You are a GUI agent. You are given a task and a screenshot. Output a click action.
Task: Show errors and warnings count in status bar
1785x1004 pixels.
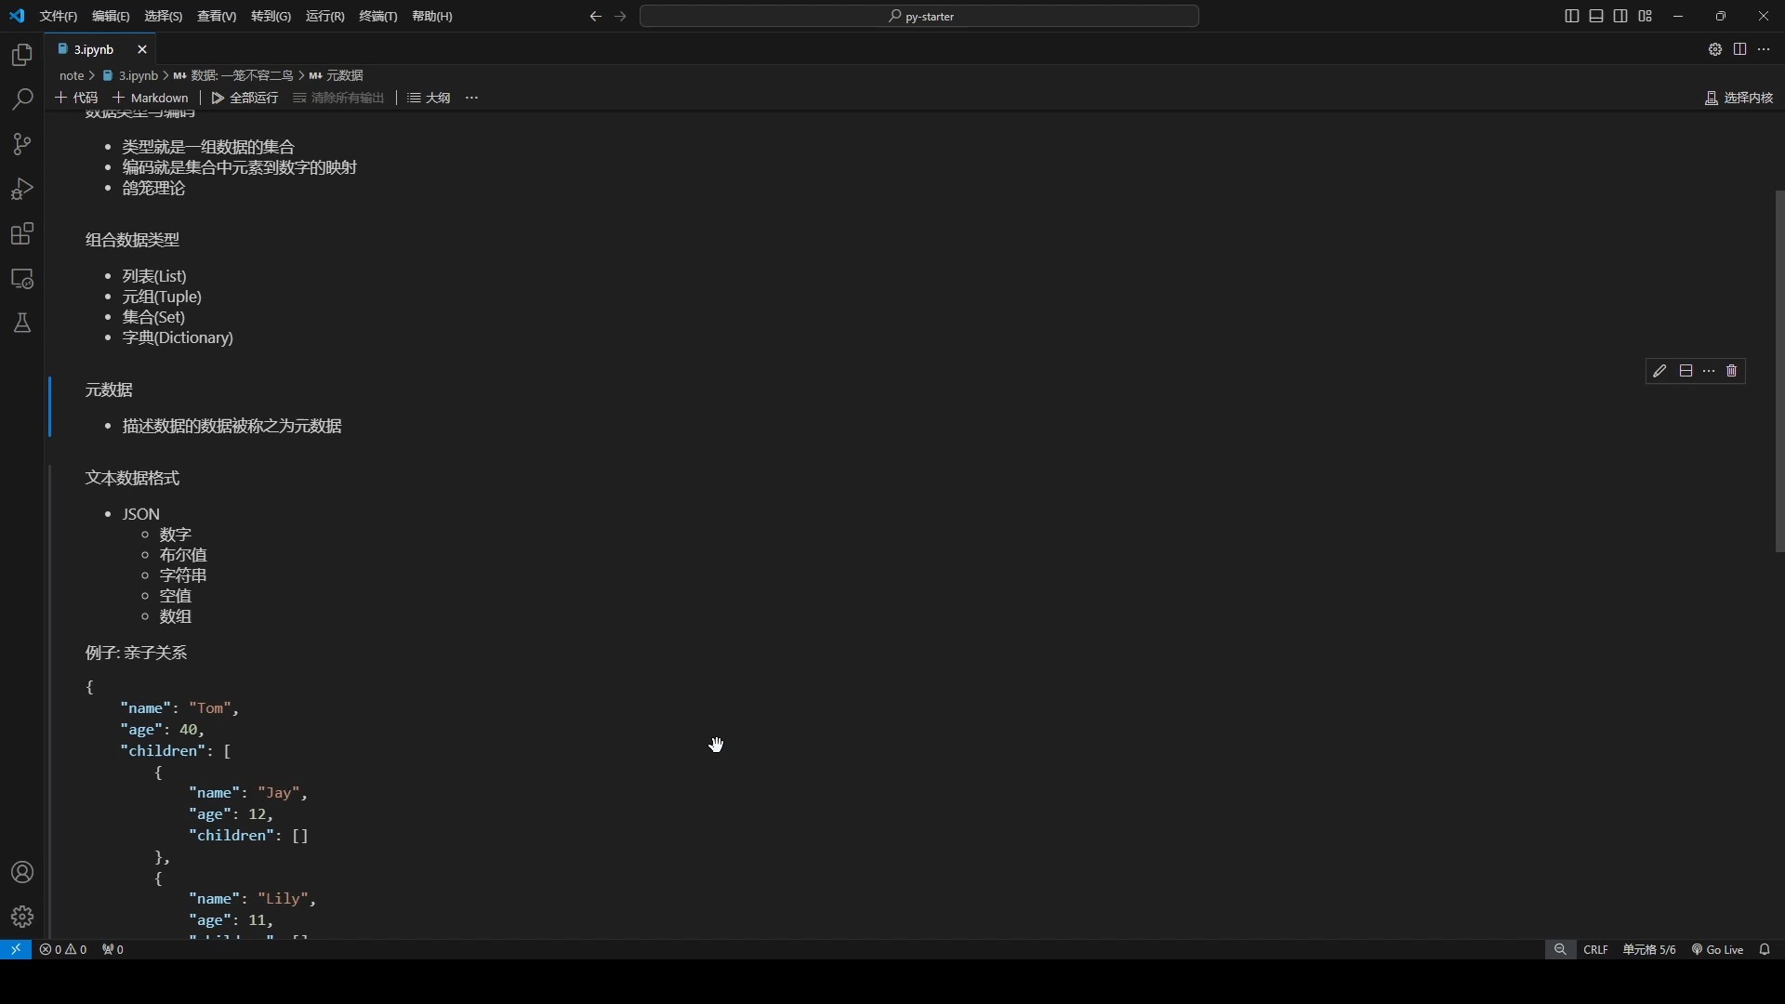coord(63,949)
